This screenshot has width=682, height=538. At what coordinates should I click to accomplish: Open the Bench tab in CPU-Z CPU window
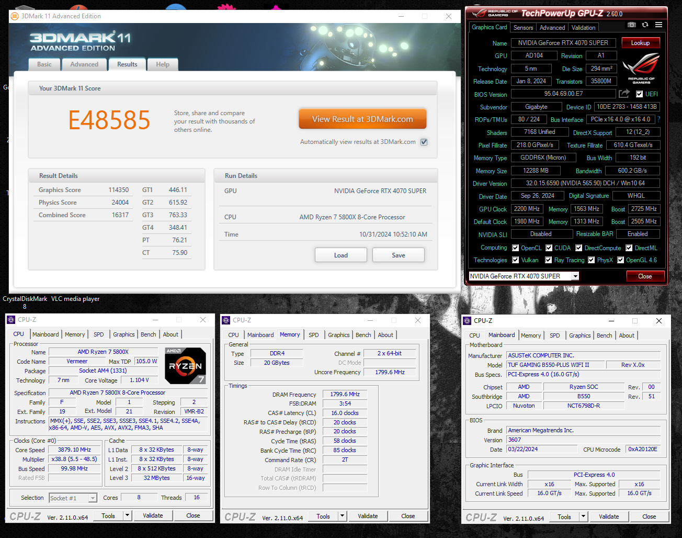pos(149,334)
